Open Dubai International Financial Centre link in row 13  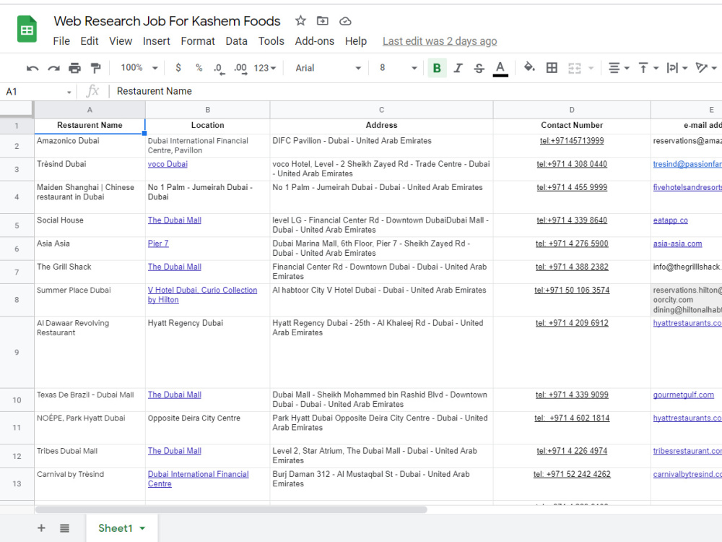click(198, 479)
